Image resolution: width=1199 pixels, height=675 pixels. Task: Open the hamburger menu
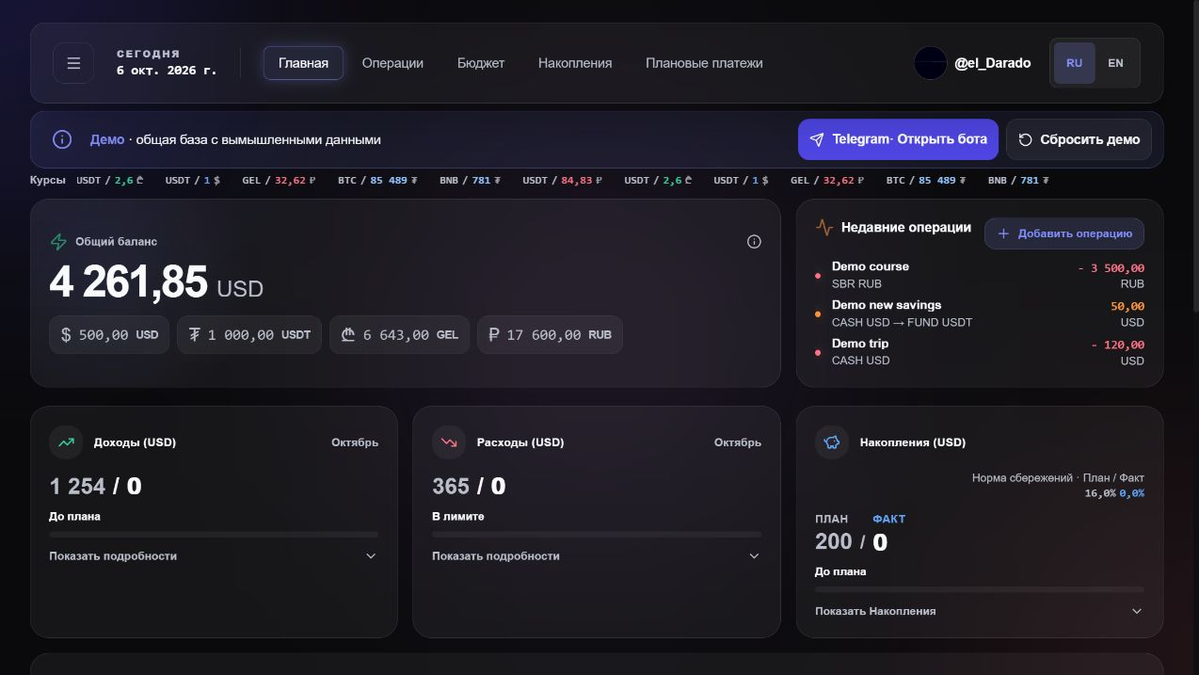tap(73, 63)
